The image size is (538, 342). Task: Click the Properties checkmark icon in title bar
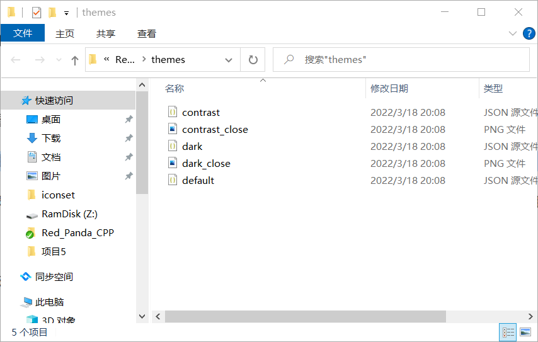37,13
